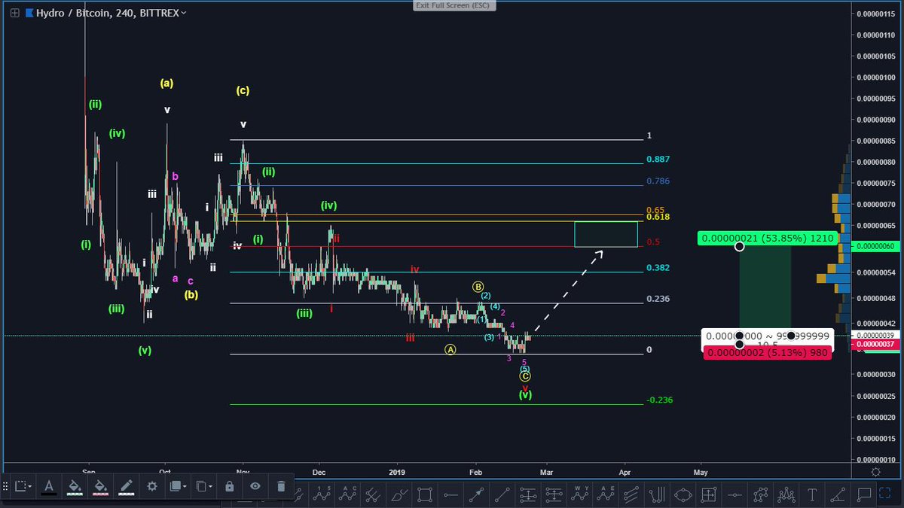The image size is (904, 508).
Task: Open the green-underlined fill bucket color
Action: point(75,486)
